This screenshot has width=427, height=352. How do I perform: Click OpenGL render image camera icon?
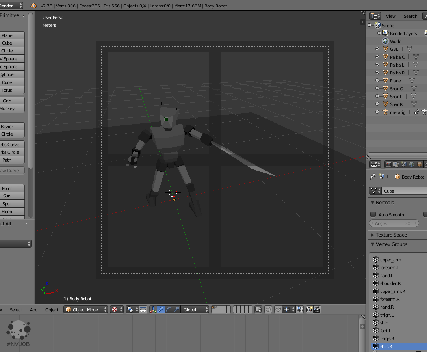click(309, 309)
